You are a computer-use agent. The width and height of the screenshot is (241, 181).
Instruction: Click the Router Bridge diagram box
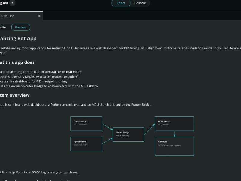(x=128, y=135)
